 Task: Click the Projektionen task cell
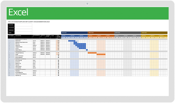pyautogui.click(x=23, y=45)
